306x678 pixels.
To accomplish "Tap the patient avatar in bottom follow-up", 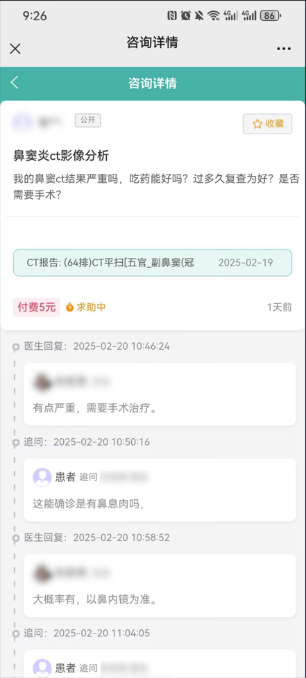I will pos(42,668).
